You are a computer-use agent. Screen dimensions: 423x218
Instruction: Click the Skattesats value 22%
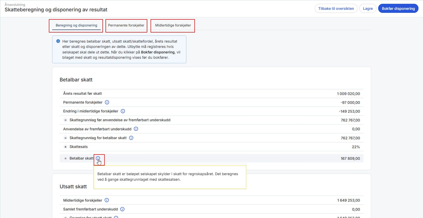356,147
